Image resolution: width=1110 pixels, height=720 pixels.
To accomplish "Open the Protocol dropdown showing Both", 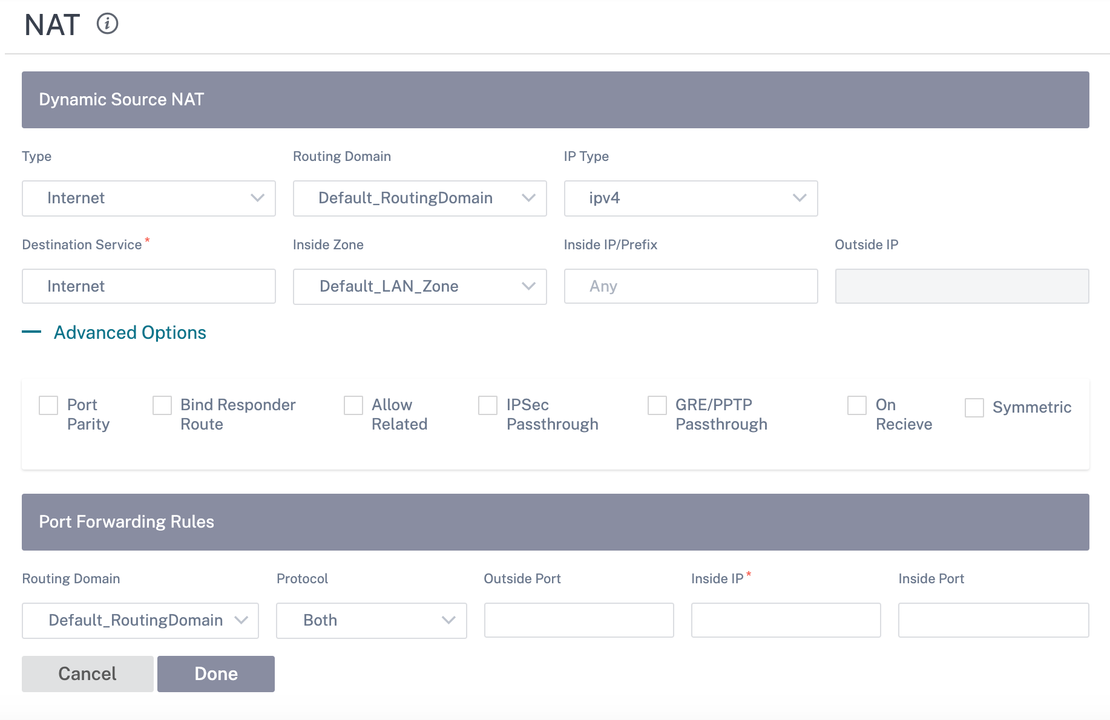I will click(x=372, y=621).
